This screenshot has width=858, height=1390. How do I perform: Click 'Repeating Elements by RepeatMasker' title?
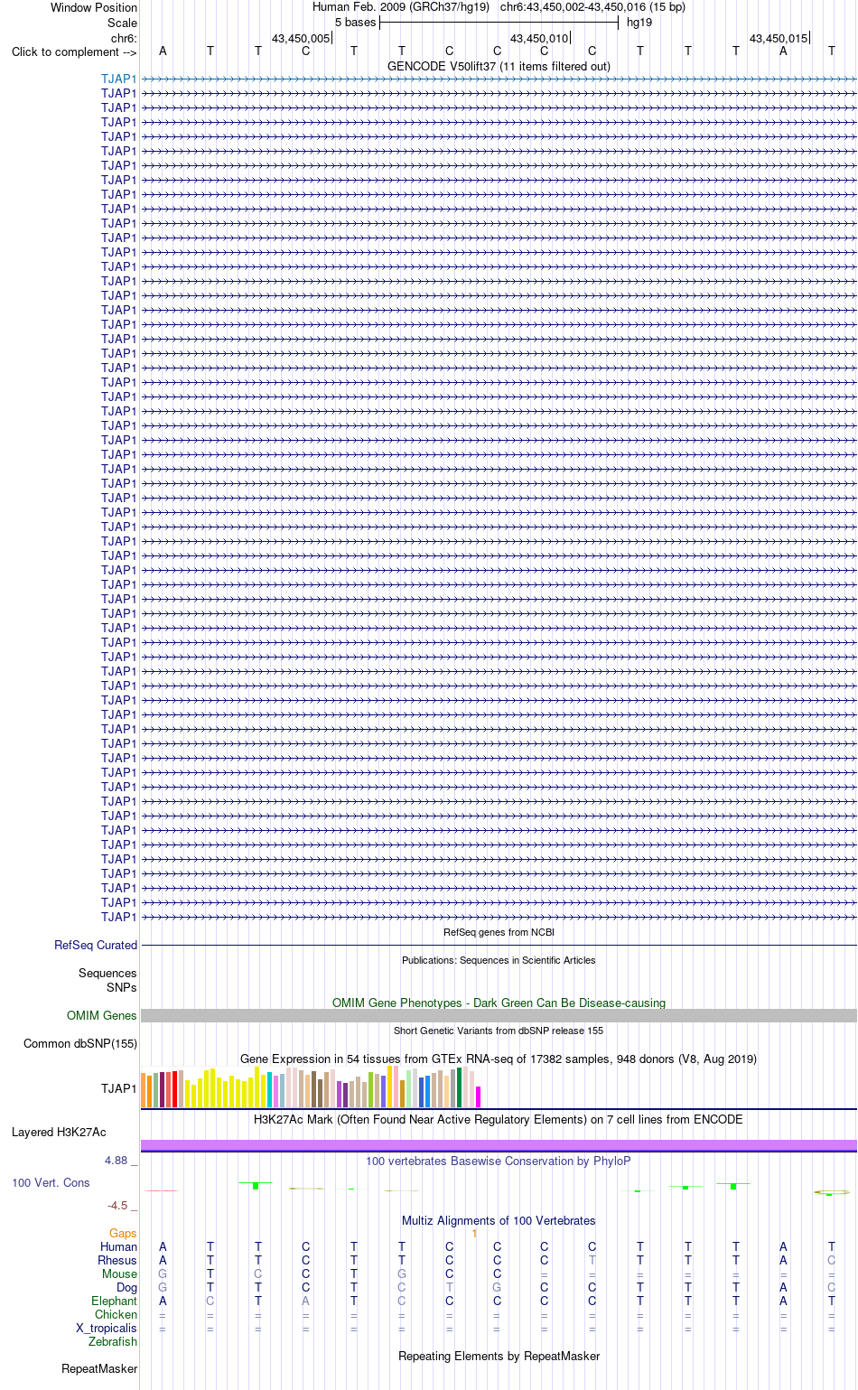(499, 1356)
